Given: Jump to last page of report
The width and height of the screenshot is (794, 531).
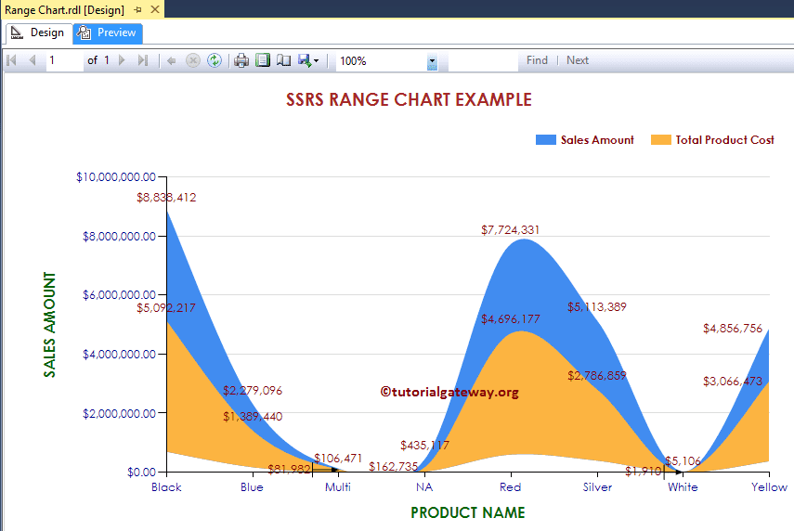Looking at the screenshot, I should (143, 60).
